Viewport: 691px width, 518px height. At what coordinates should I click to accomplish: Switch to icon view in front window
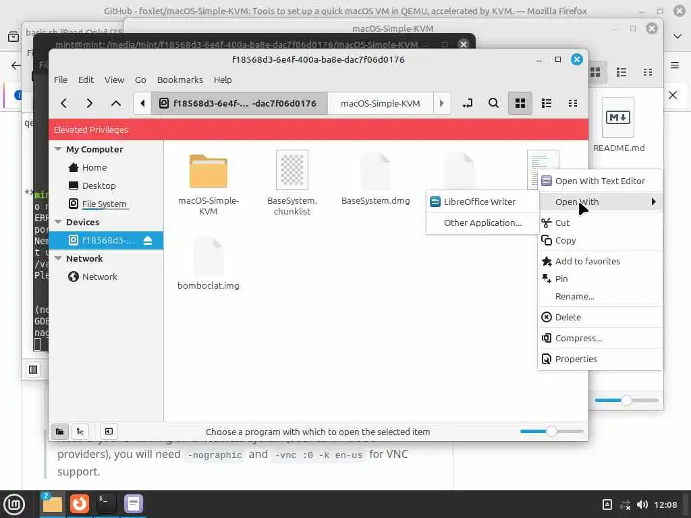pos(520,103)
